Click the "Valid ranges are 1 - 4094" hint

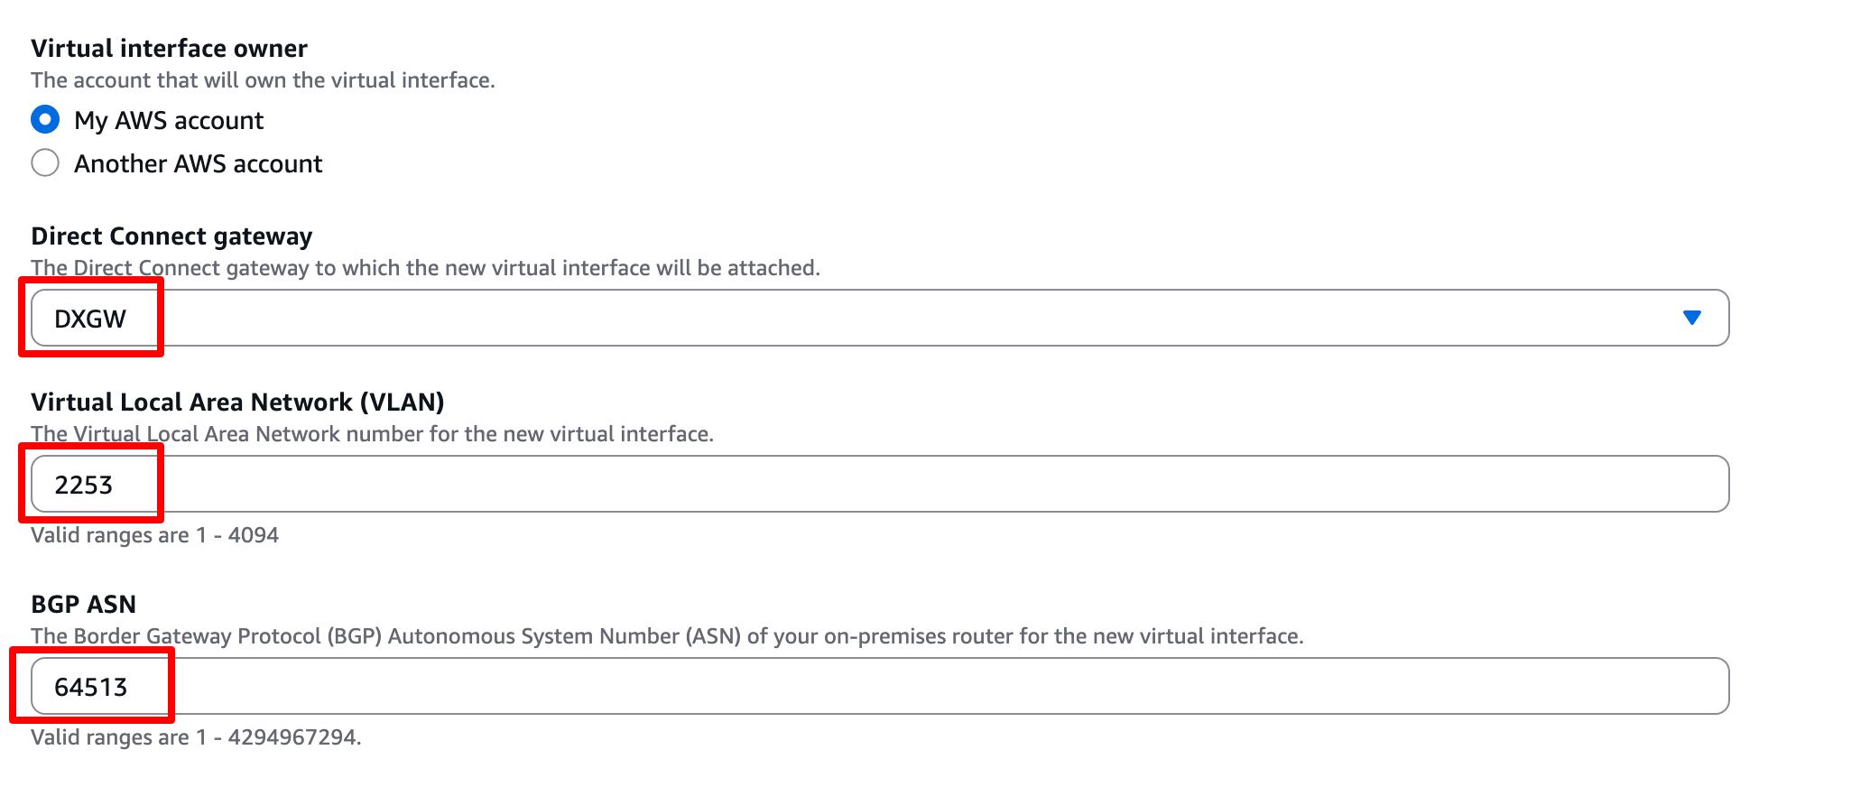point(154,535)
